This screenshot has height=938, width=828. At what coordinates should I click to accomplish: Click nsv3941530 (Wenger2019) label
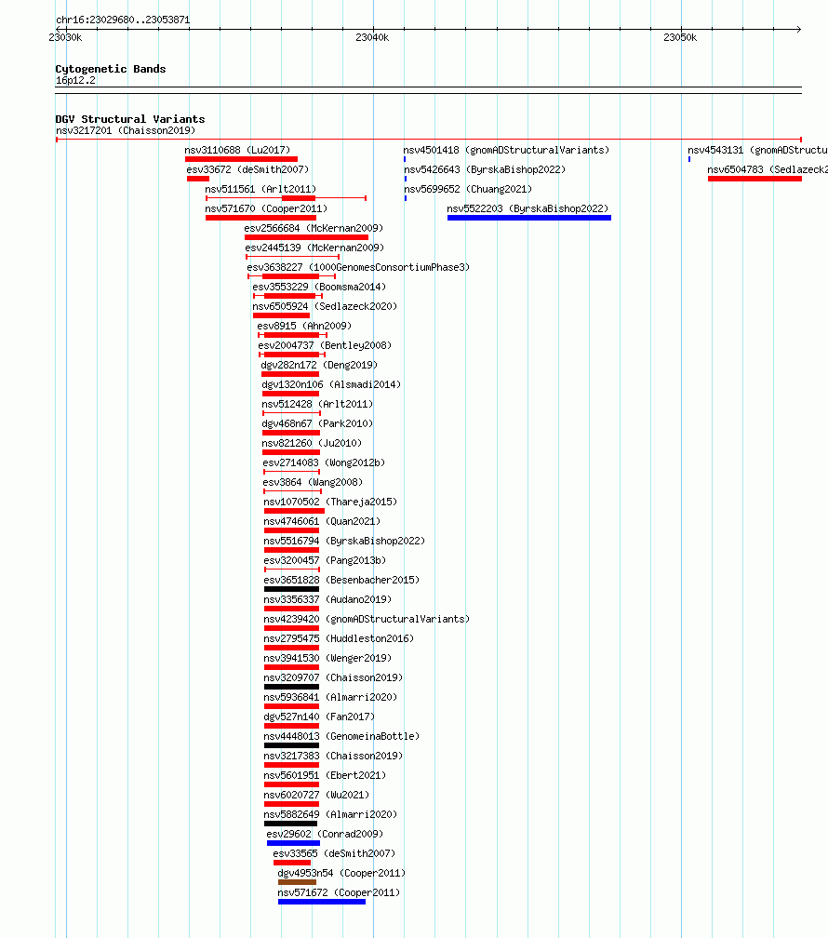tap(327, 658)
